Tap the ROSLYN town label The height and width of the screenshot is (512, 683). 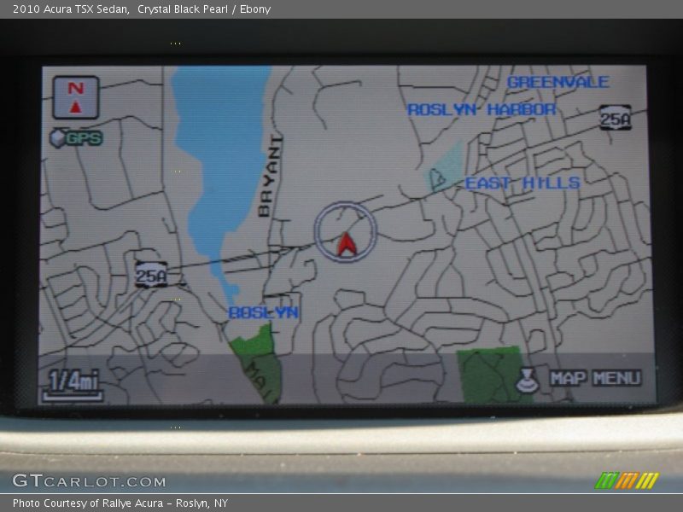pyautogui.click(x=263, y=312)
